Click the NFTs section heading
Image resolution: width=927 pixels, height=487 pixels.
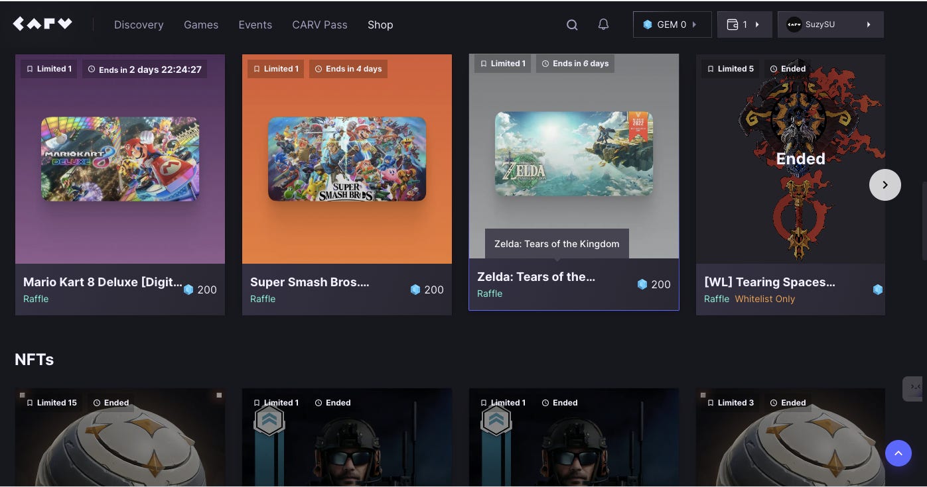35,359
